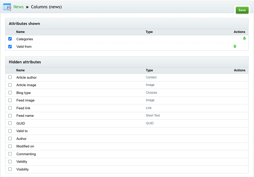Click the Feed image name text
The height and width of the screenshot is (177, 254).
[25, 100]
